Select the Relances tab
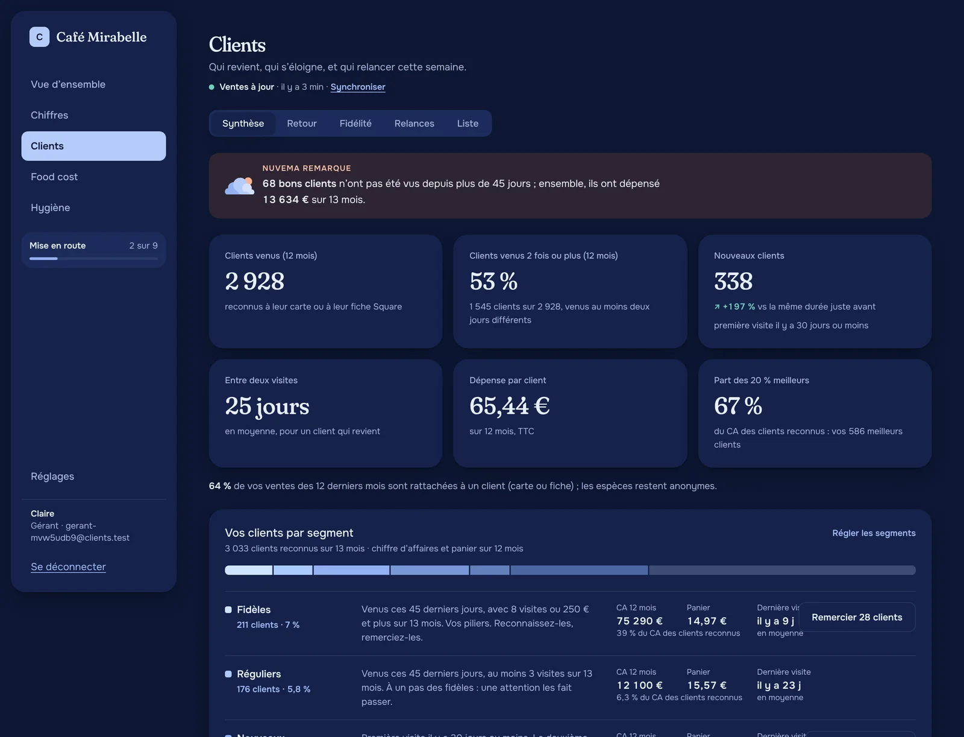964x737 pixels. (415, 124)
